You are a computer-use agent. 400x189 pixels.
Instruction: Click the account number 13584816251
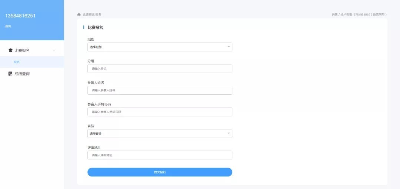20,16
